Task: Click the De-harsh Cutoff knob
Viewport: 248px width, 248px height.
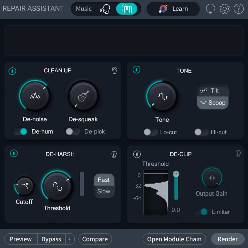Action: point(24,186)
